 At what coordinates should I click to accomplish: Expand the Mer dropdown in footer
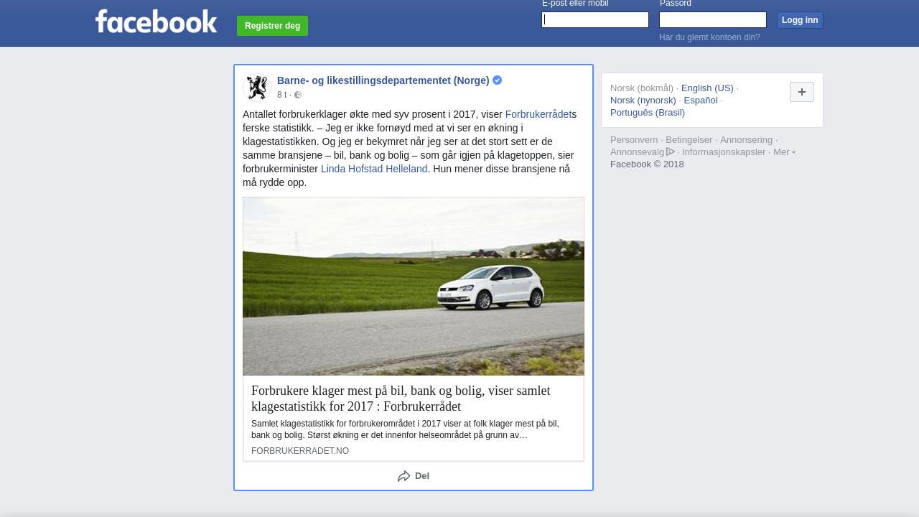[784, 152]
